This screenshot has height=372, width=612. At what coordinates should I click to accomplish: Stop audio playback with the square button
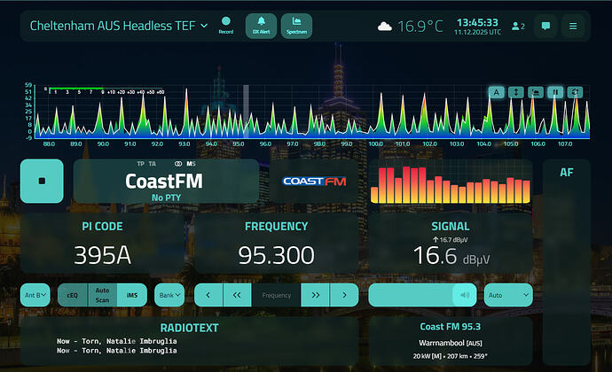click(x=42, y=181)
